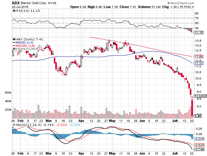Click the 10.0 price axis label
Screen dimensions: 207x156
click(198, 79)
